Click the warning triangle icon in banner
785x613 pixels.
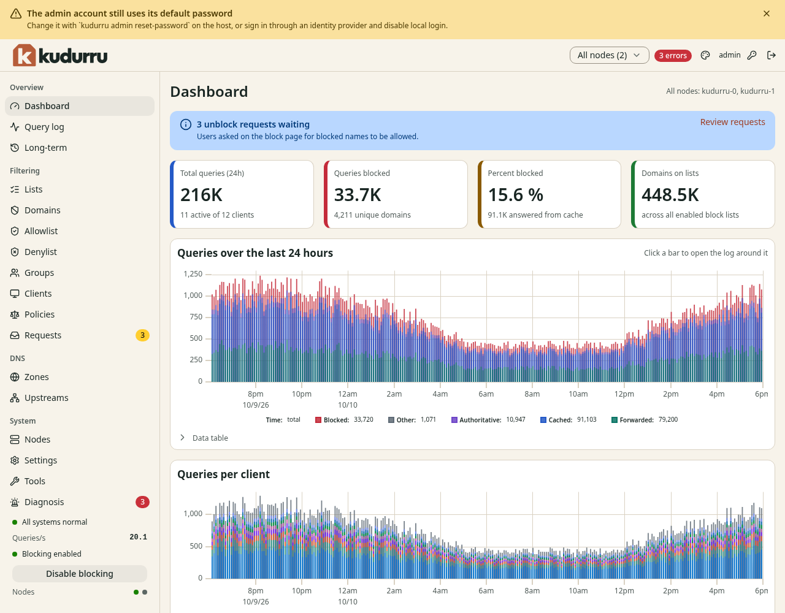[x=16, y=13]
